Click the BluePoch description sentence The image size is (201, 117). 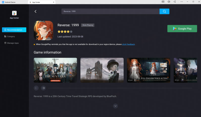point(75,96)
